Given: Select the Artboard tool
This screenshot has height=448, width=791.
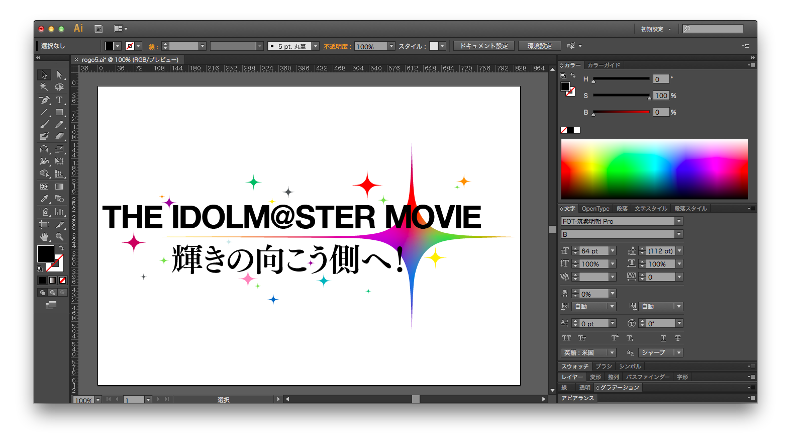Looking at the screenshot, I should (44, 225).
